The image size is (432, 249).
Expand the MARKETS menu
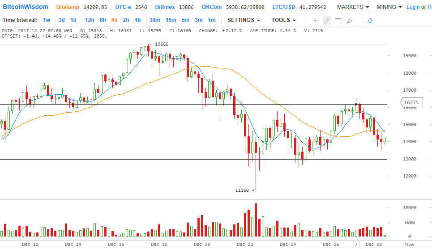353,7
